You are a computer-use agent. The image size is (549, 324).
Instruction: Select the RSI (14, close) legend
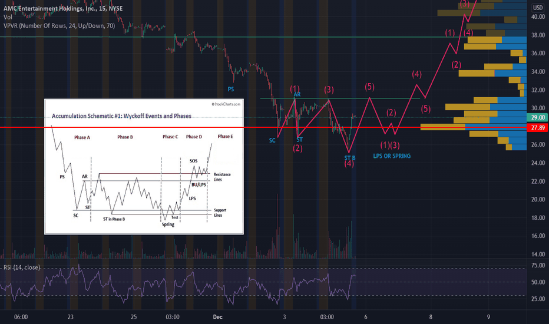tap(22, 267)
